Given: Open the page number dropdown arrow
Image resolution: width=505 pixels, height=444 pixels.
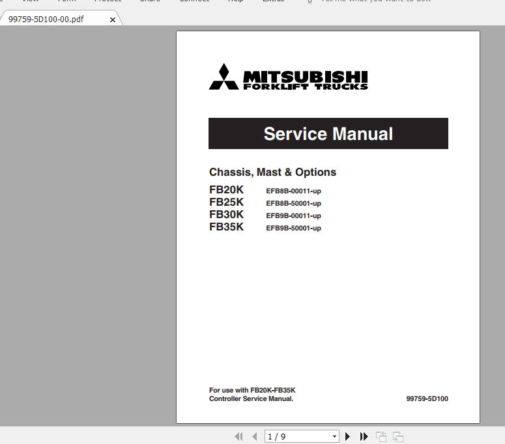Looking at the screenshot, I should [x=334, y=437].
